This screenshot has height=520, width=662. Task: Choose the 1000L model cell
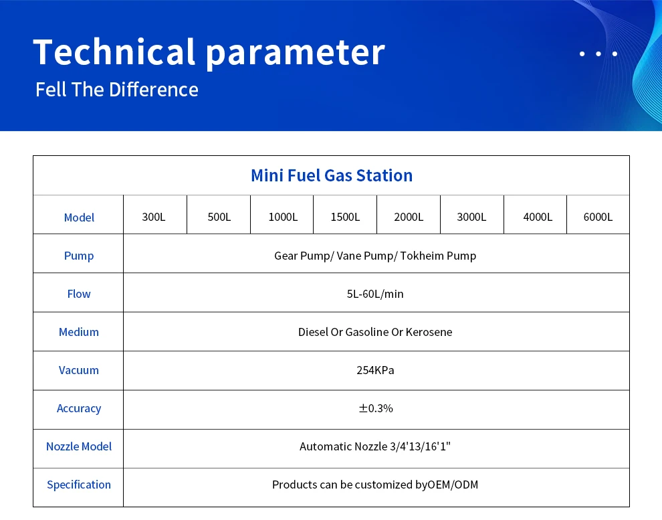pos(282,217)
